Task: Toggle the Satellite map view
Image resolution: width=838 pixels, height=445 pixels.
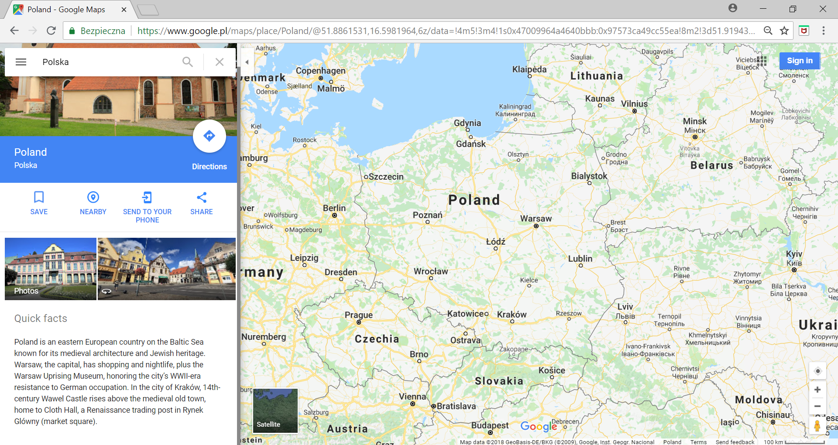Action: coord(275,411)
